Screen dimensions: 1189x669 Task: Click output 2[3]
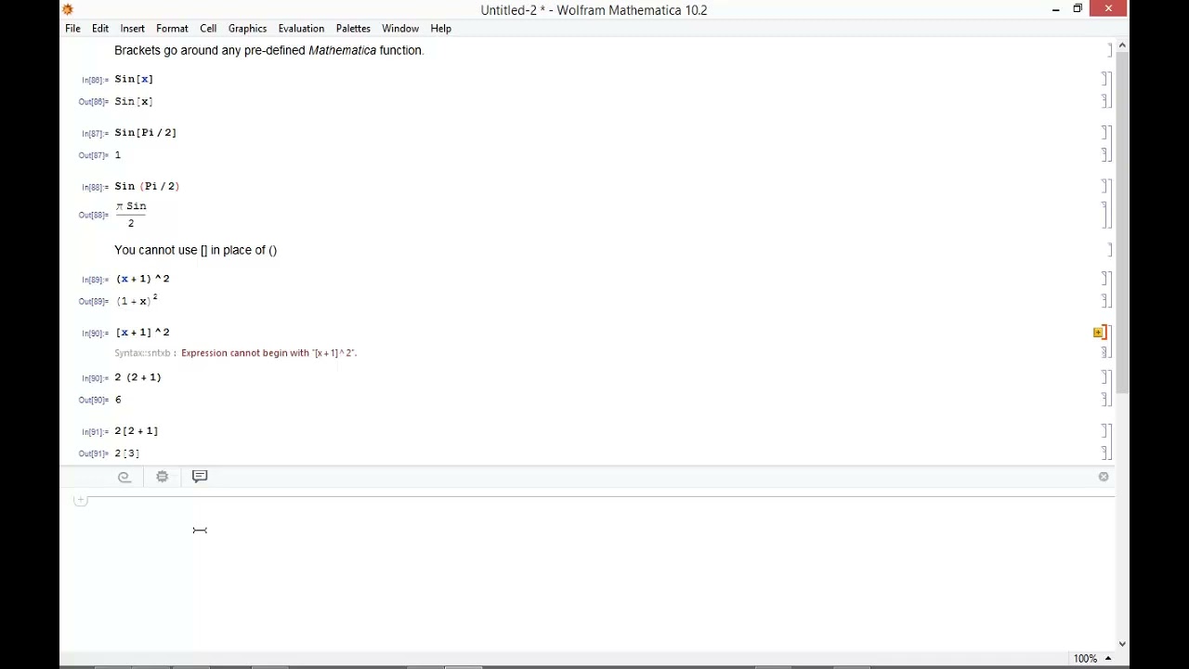point(127,453)
